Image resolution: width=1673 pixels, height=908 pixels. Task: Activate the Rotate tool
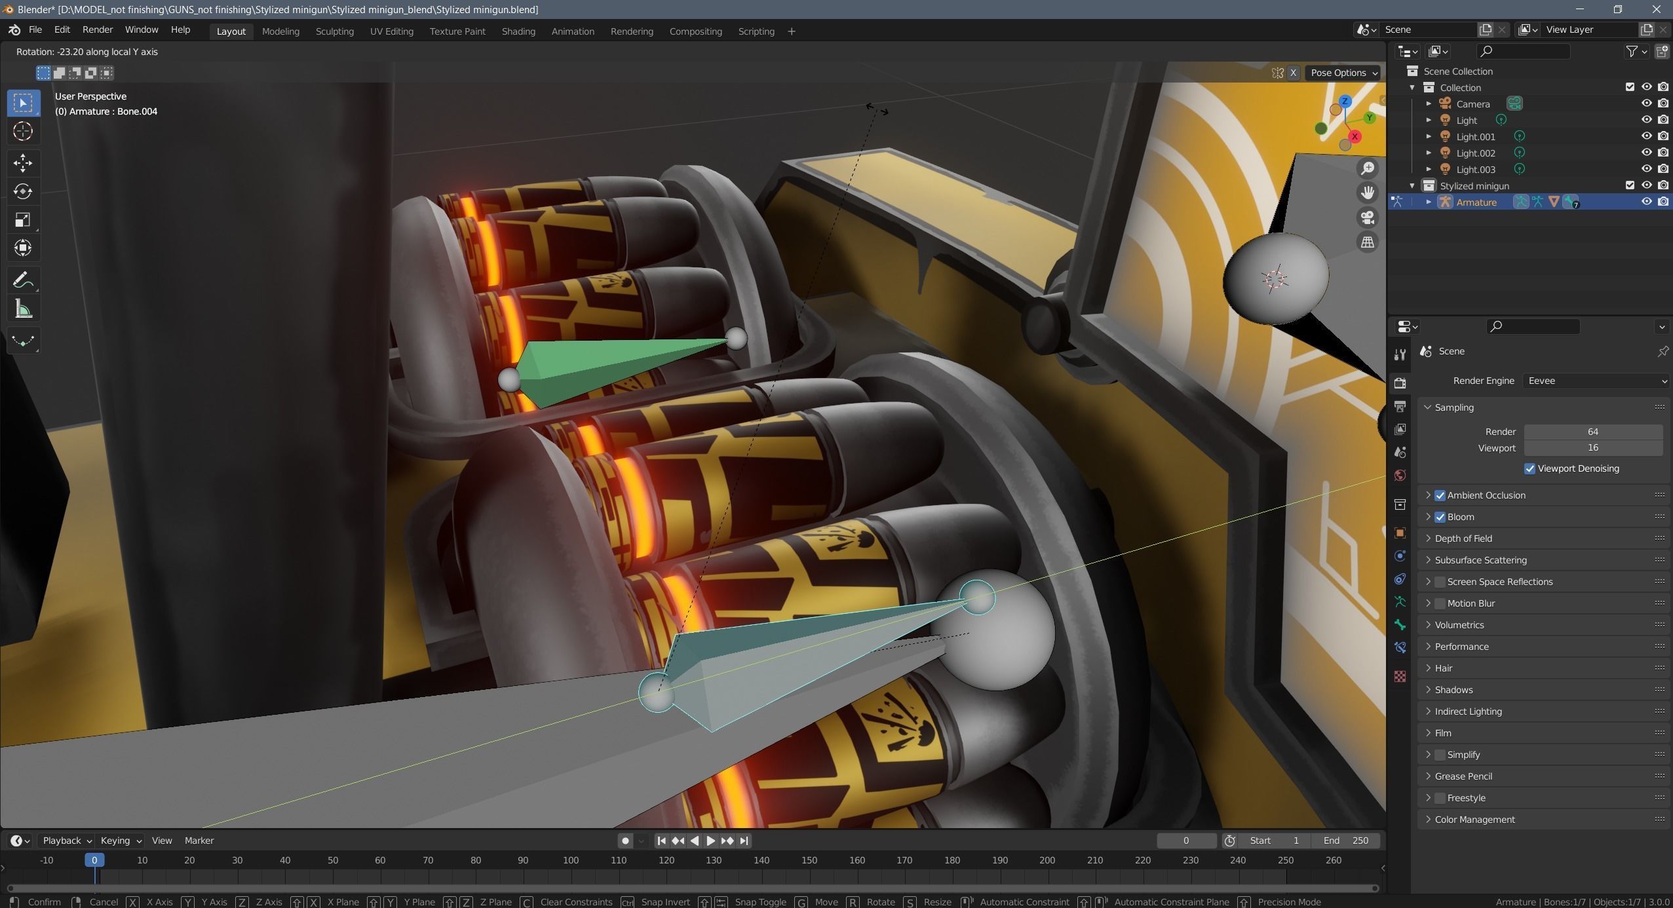point(23,191)
